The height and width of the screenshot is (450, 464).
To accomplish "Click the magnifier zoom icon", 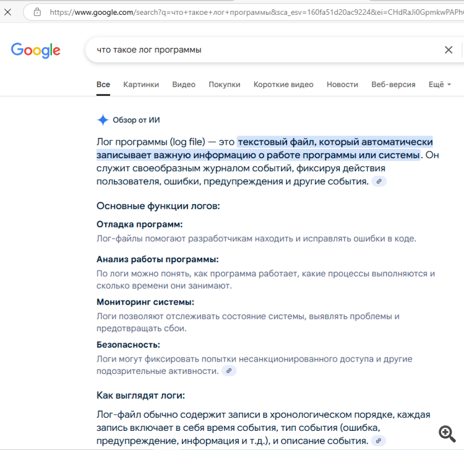I will pos(447,434).
